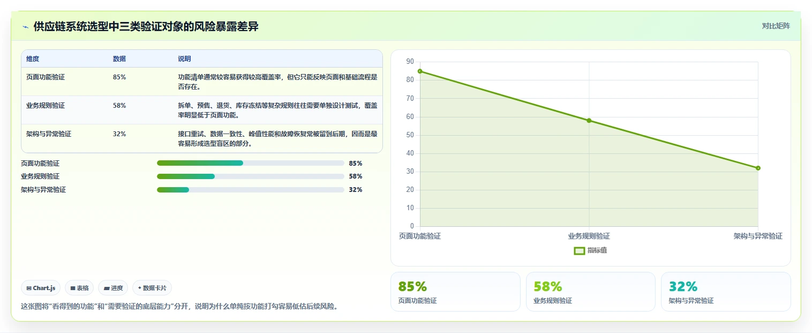Toggle the 指标值 legend item

click(x=590, y=250)
